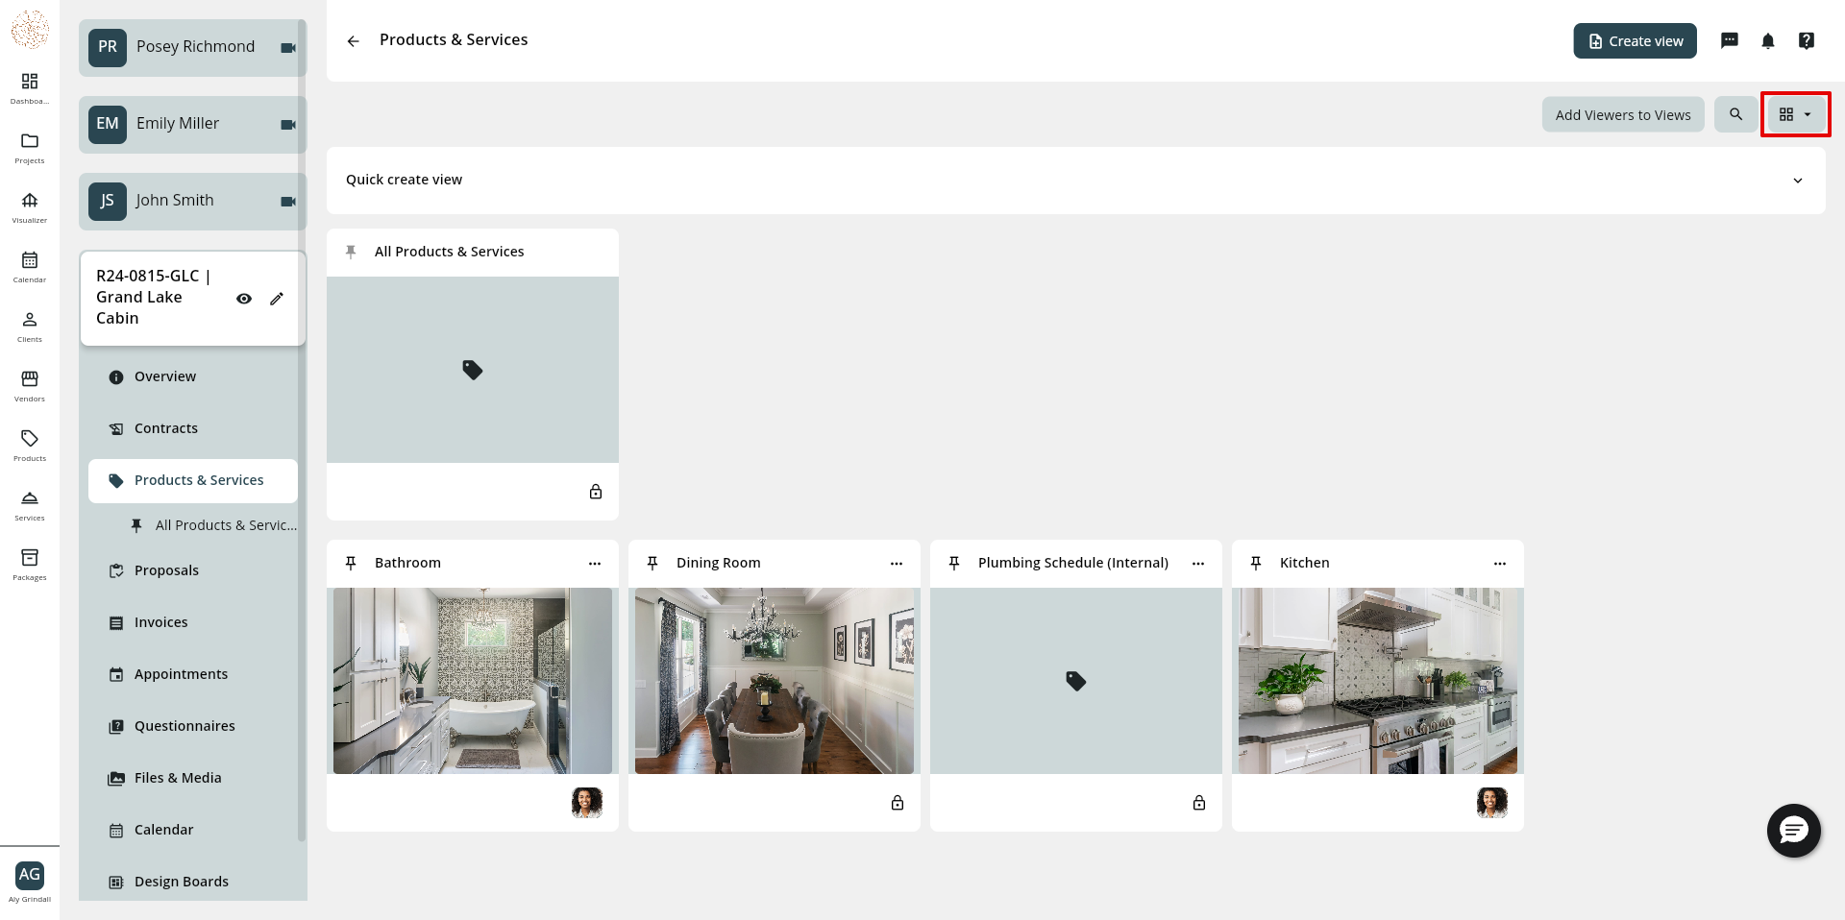This screenshot has width=1845, height=920.
Task: Open the Dashboard icon in sidebar
Action: pyautogui.click(x=30, y=87)
